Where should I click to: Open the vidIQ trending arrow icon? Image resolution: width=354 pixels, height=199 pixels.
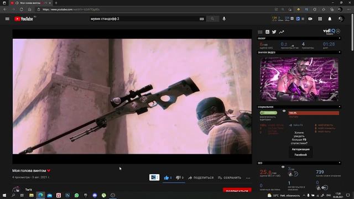pos(282,32)
